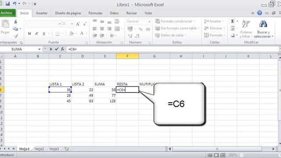Open Insert Function fx dialog
The width and height of the screenshot is (281, 158).
point(62,49)
